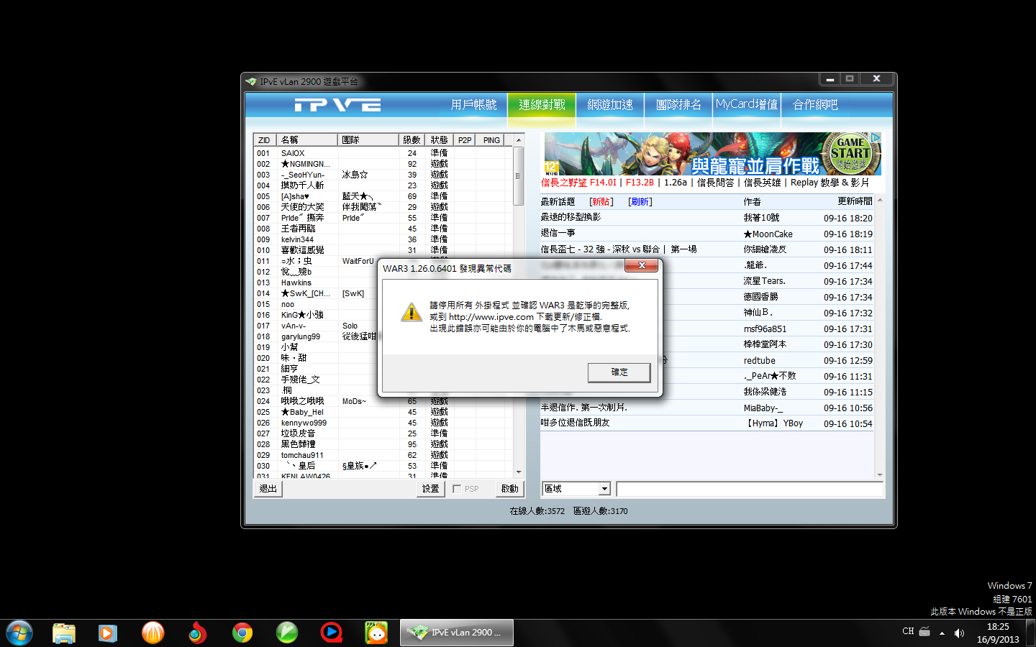1036x647 pixels.
Task: Click the 新貼 new post link
Action: 601,202
